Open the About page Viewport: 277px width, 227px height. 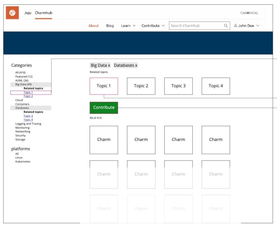click(93, 26)
